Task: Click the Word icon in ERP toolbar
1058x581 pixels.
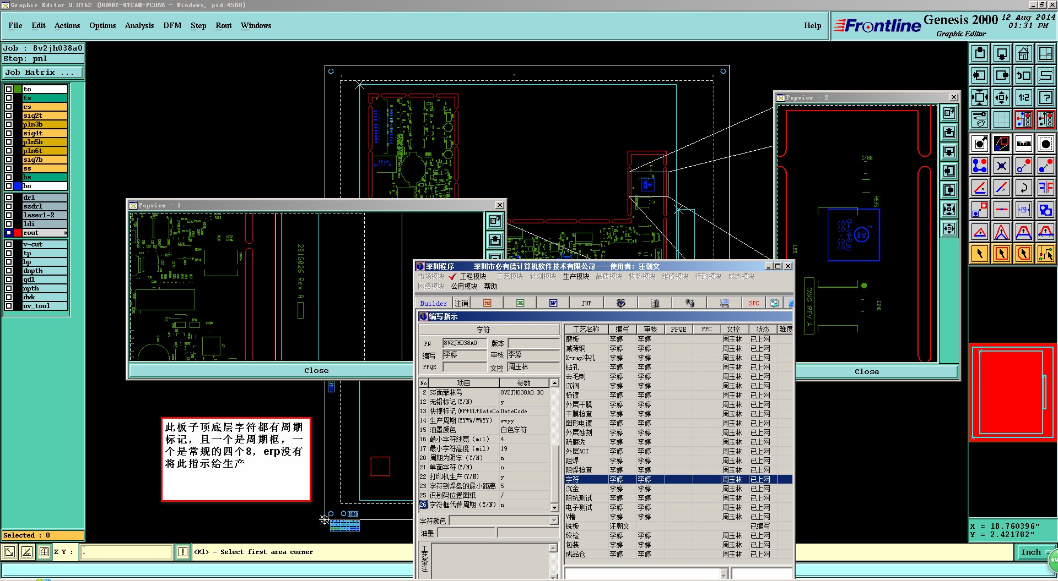Action: pyautogui.click(x=553, y=303)
